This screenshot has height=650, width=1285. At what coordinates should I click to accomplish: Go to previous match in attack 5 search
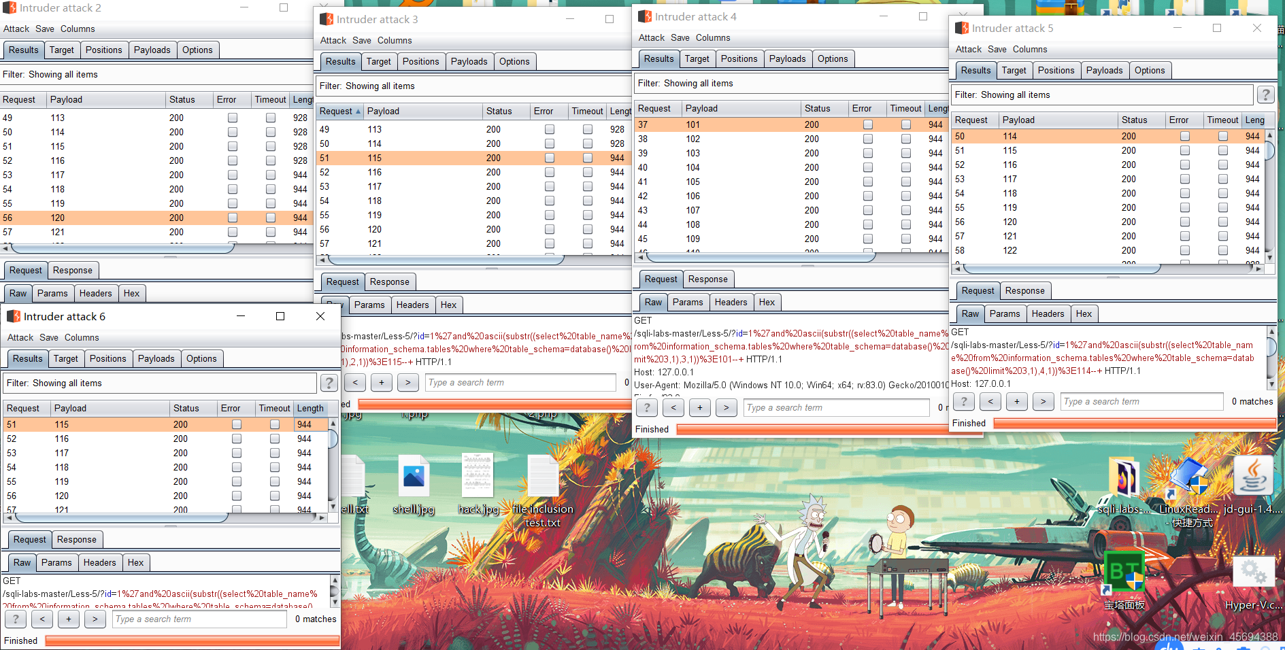click(990, 401)
